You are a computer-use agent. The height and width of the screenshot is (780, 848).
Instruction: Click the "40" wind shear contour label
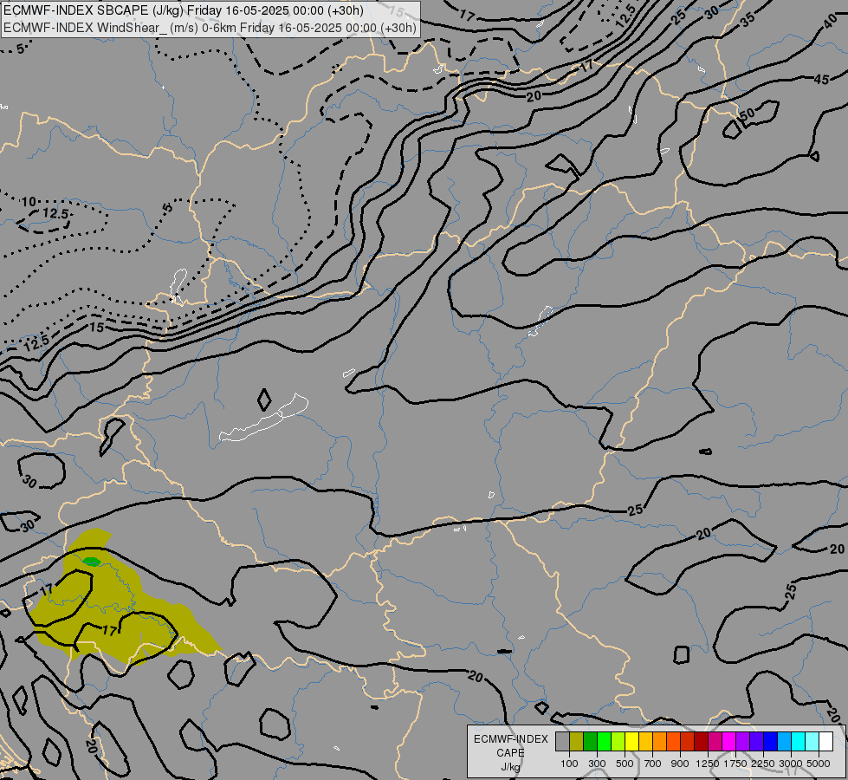(831, 23)
